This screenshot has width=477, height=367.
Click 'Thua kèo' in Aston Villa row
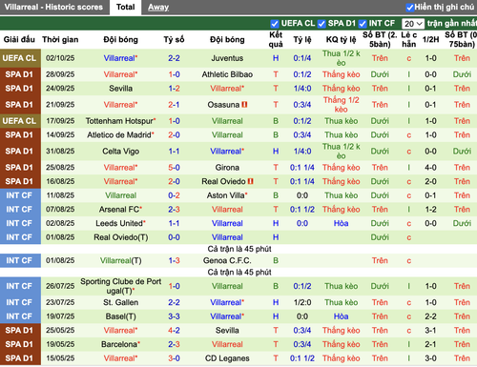coord(341,195)
